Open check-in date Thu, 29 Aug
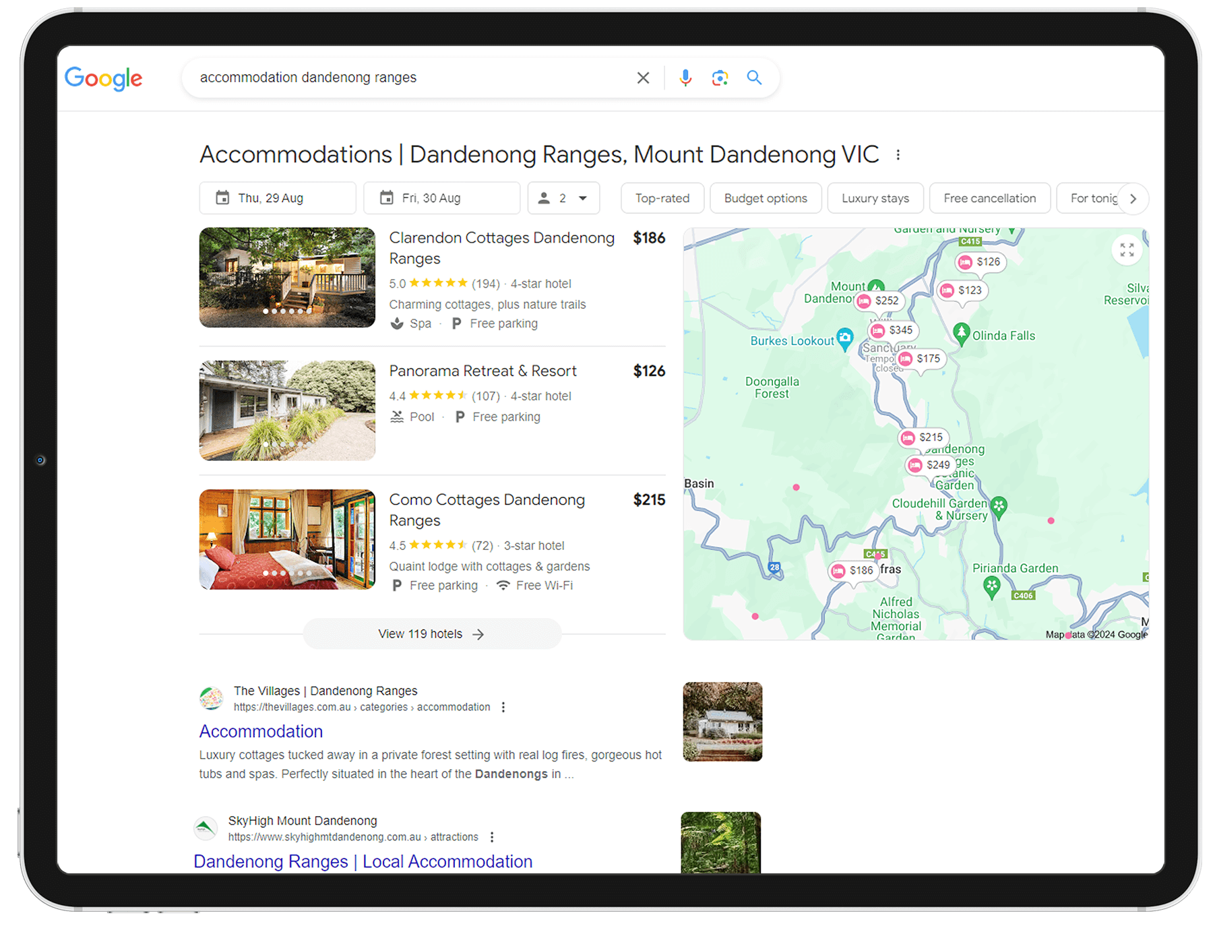 (x=278, y=198)
